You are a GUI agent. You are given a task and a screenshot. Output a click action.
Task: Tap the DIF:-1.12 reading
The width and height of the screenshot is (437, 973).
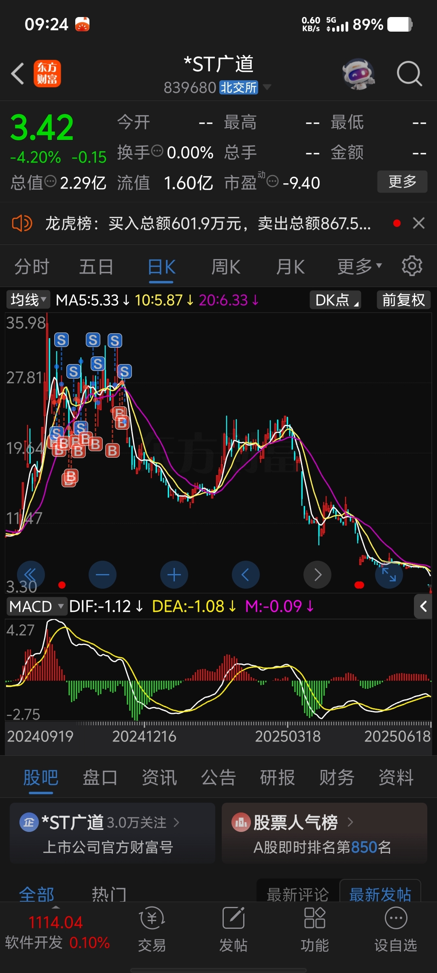click(100, 607)
